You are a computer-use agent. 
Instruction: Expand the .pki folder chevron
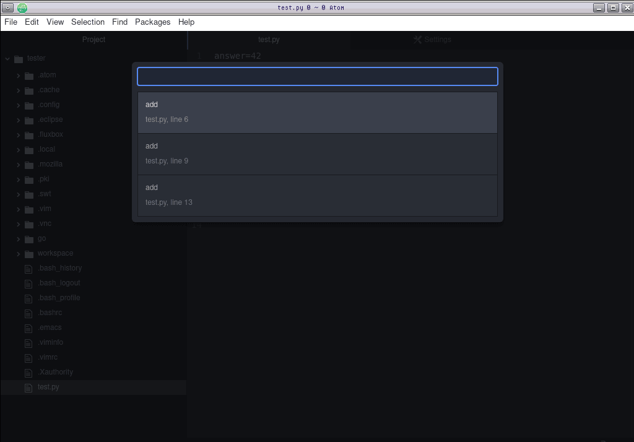(x=18, y=180)
